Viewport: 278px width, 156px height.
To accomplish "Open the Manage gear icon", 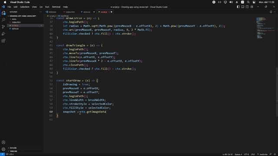I will click(3, 149).
